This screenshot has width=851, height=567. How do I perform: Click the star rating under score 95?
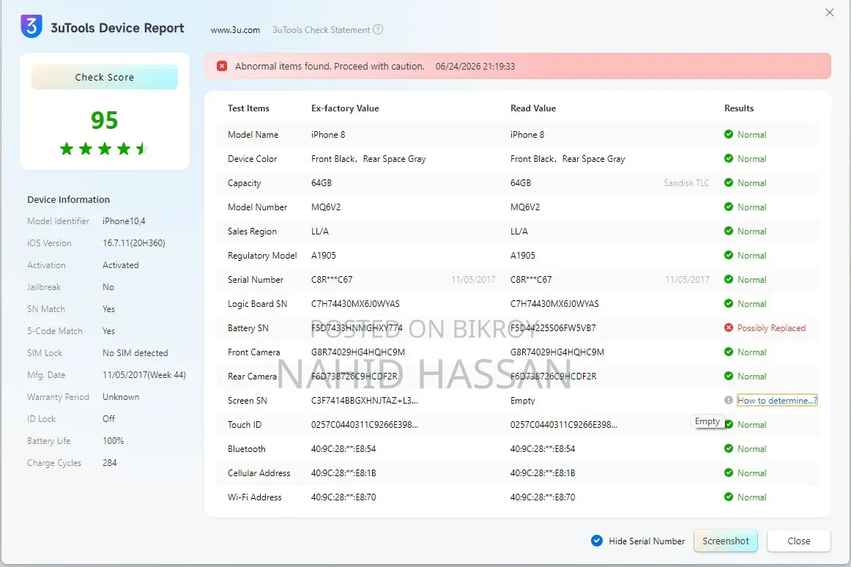coord(104,148)
